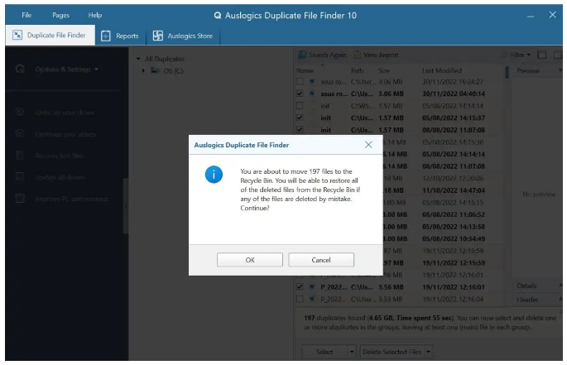Click the sidebar collapse handle

pyautogui.click(x=126, y=206)
